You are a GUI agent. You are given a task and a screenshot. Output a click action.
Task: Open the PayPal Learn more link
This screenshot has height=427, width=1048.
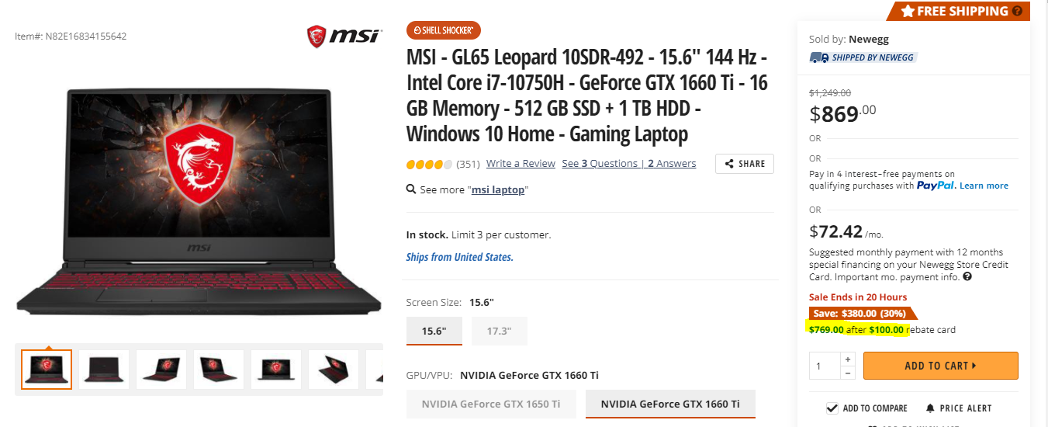pyautogui.click(x=984, y=186)
